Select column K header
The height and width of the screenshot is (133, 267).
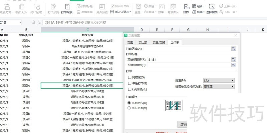[x=262, y=30]
